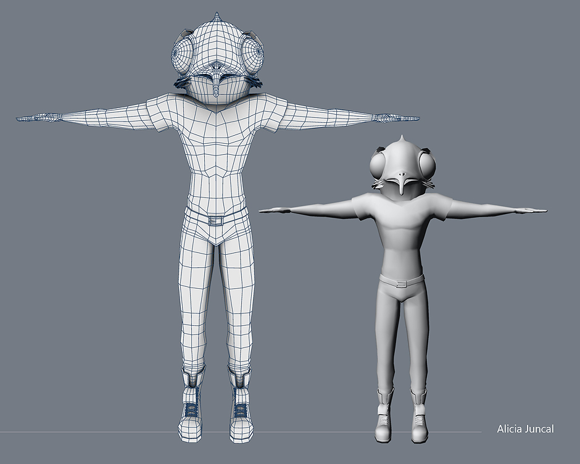
Task: Select the shaded model's chest
Action: (x=402, y=228)
